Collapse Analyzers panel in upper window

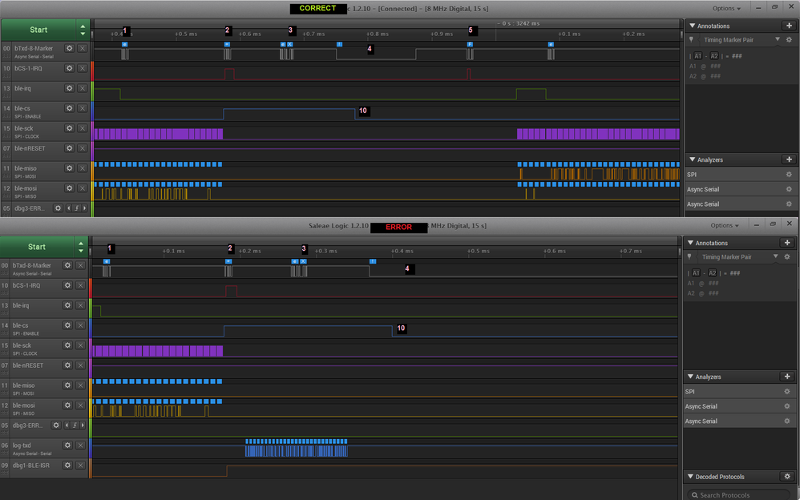693,159
